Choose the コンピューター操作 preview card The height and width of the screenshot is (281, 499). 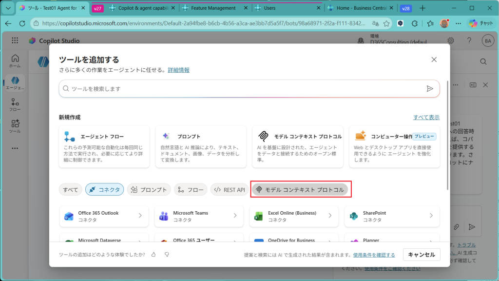pos(395,146)
